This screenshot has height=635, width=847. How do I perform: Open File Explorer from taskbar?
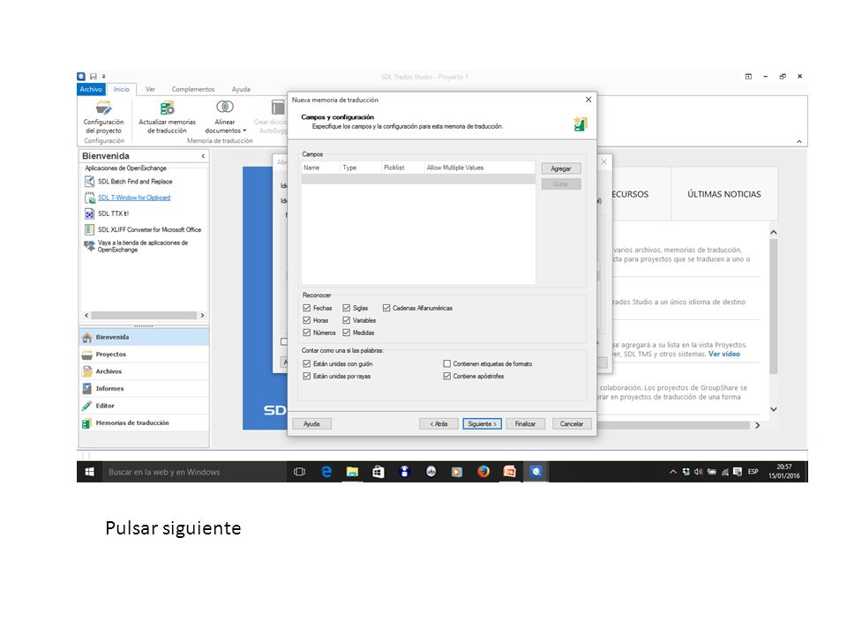pos(352,472)
